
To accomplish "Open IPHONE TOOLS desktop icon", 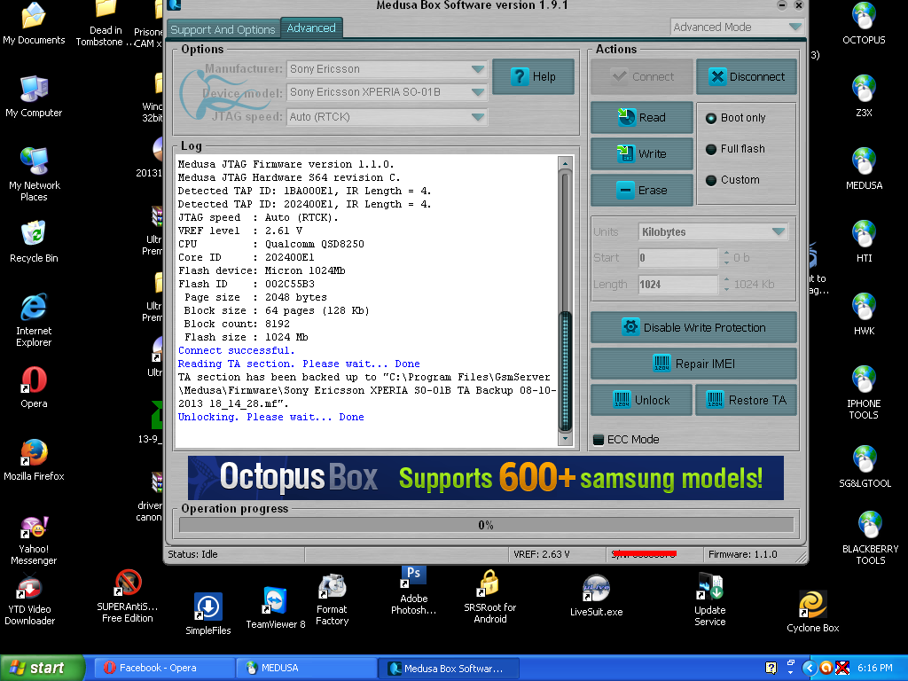I will 864,393.
